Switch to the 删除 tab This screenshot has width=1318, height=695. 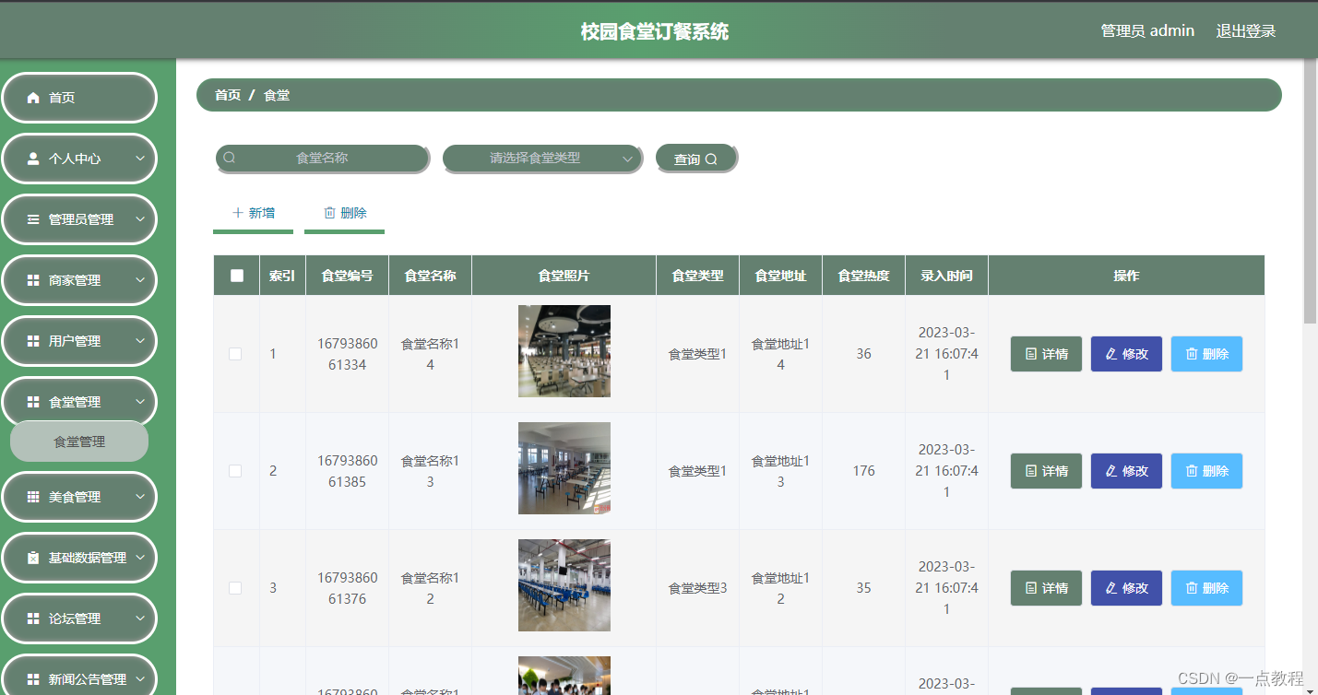(344, 213)
